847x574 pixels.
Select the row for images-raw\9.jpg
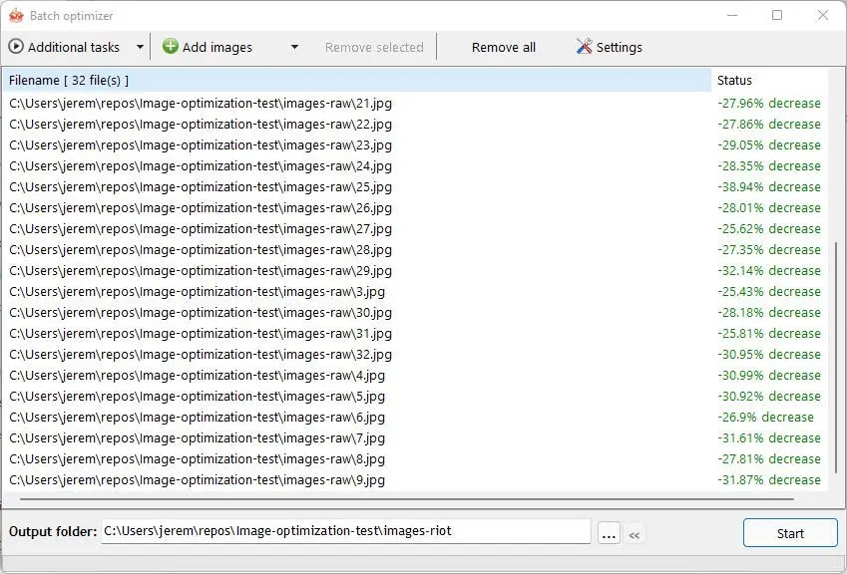coord(414,480)
